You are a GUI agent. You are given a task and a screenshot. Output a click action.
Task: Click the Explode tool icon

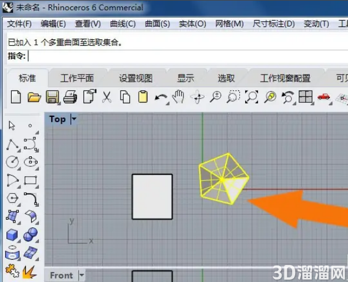tap(30, 271)
